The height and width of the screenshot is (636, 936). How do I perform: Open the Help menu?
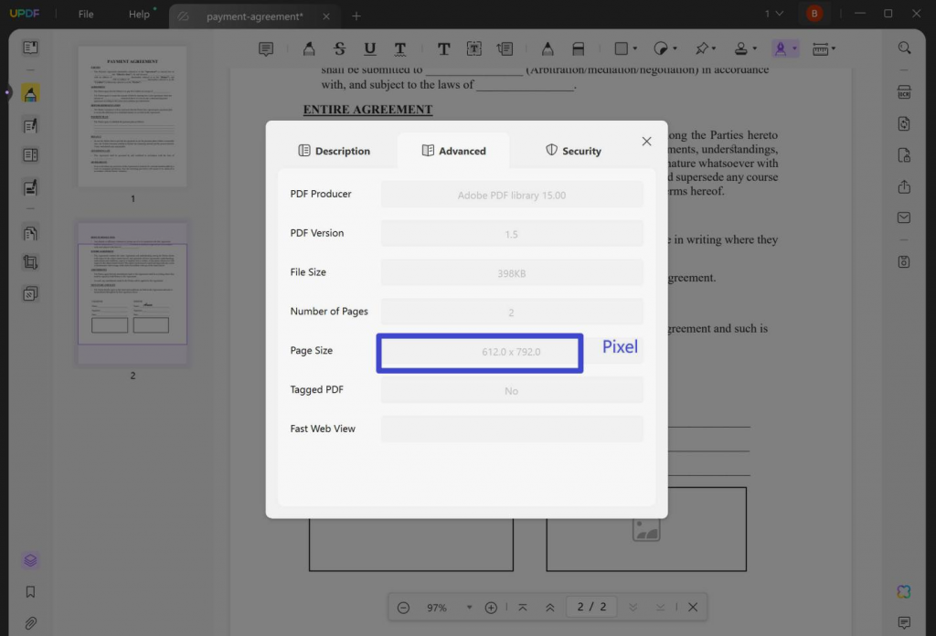click(139, 14)
